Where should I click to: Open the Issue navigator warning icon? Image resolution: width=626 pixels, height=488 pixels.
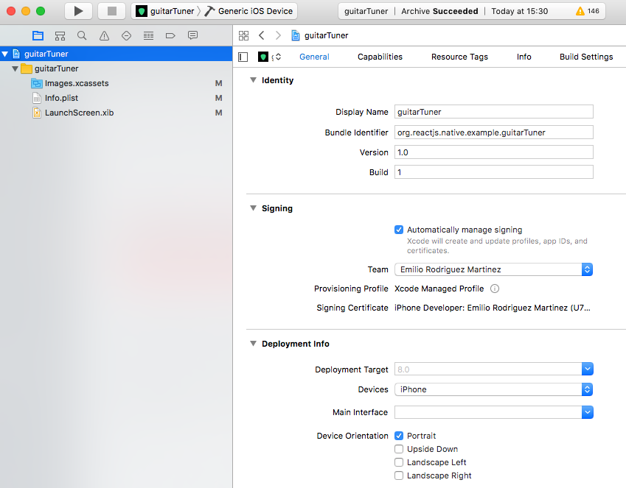[104, 36]
